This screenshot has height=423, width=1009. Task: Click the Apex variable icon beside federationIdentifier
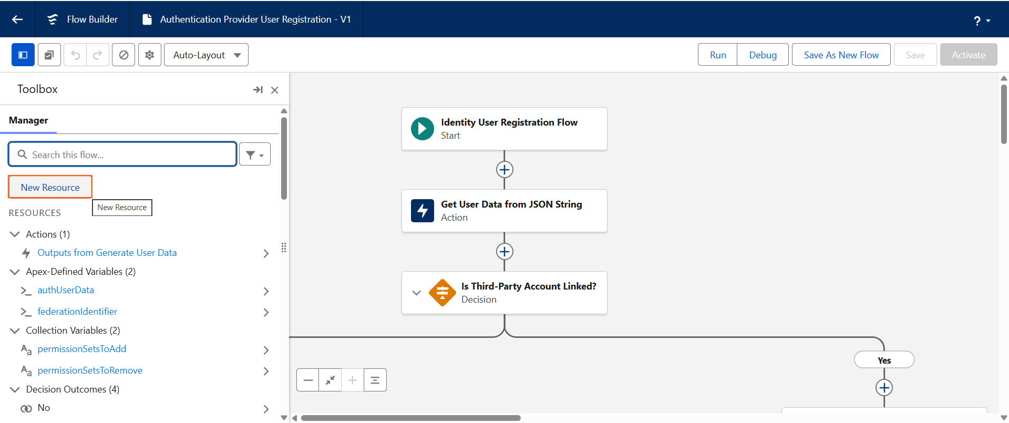click(26, 312)
